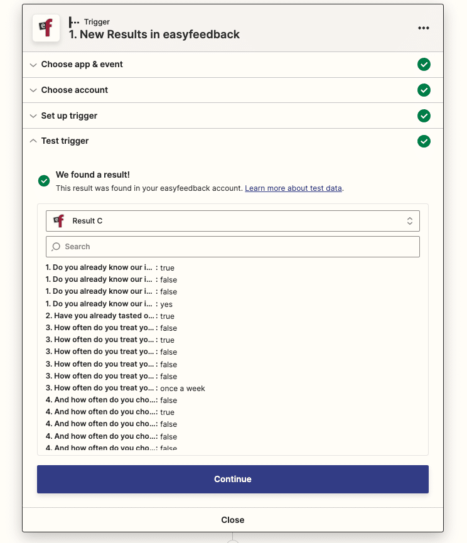The height and width of the screenshot is (543, 467).
Task: Click the green checkmark beside Test trigger
Action: coord(424,141)
